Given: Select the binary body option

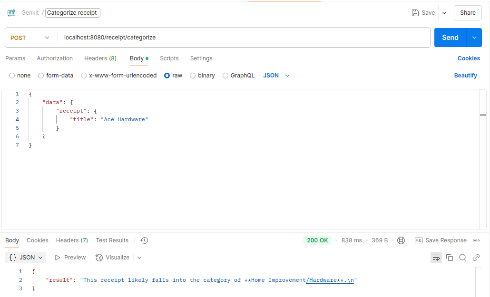Looking at the screenshot, I should coord(193,76).
